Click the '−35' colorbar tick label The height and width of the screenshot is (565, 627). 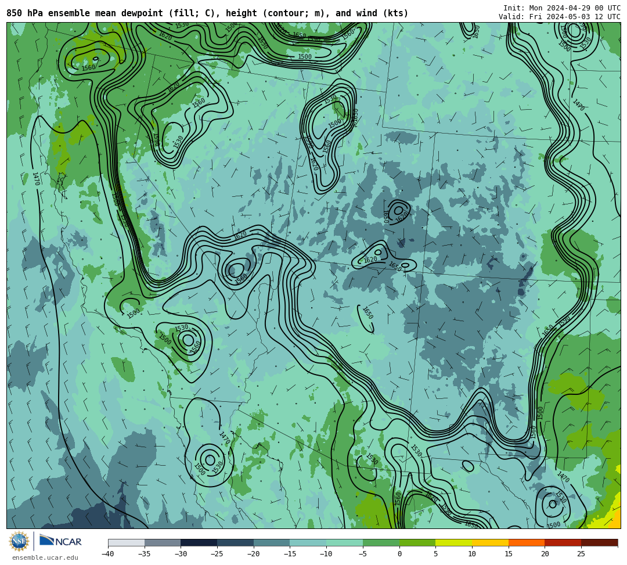click(144, 554)
